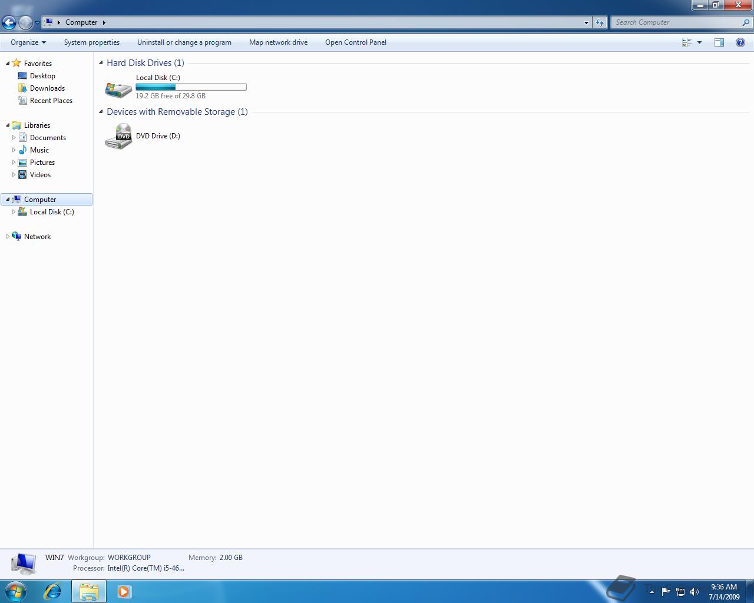Select the Local Disk (C:) drive icon
The width and height of the screenshot is (754, 603).
click(118, 89)
